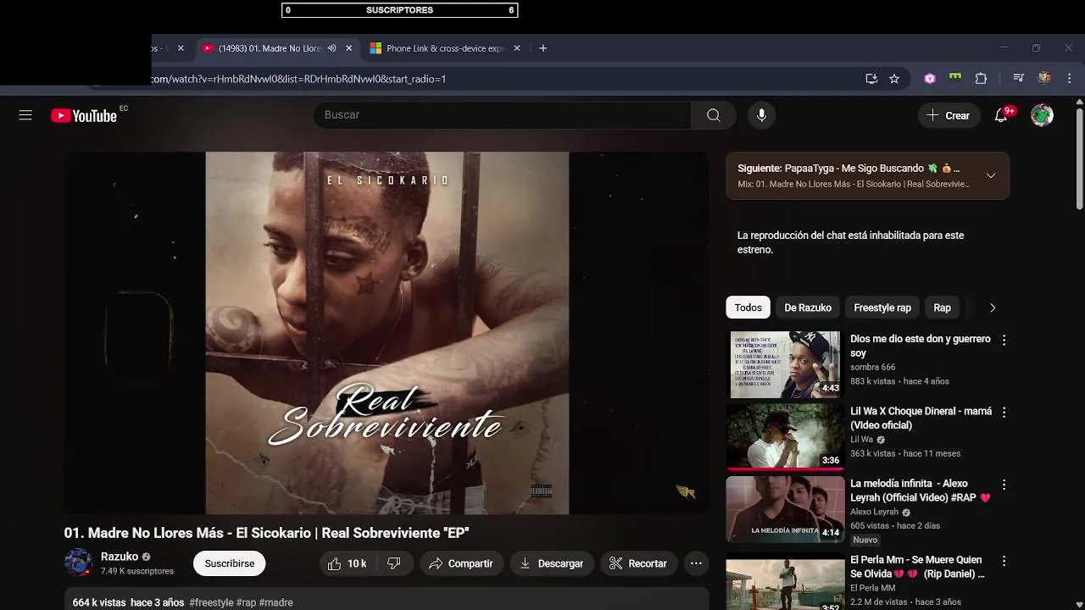The width and height of the screenshot is (1085, 610).
Task: Open the Crear menu
Action: tap(949, 115)
